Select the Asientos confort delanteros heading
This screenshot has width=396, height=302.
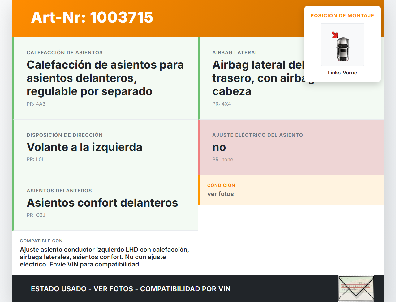click(x=102, y=203)
